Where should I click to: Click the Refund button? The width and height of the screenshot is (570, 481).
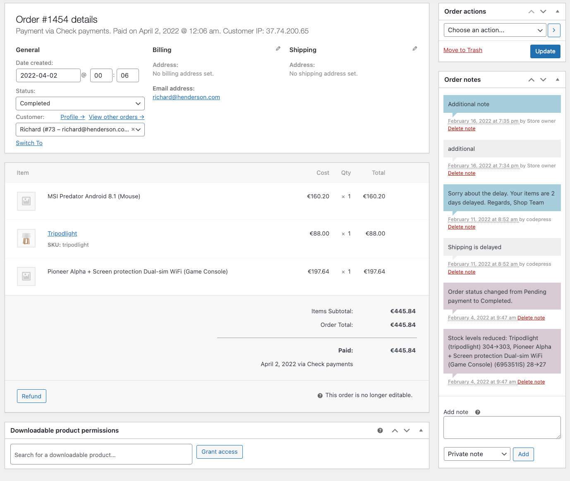31,396
